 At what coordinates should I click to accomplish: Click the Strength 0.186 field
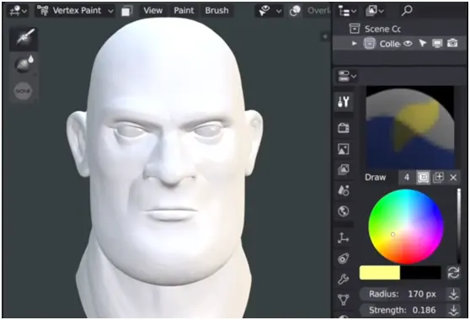click(x=403, y=310)
